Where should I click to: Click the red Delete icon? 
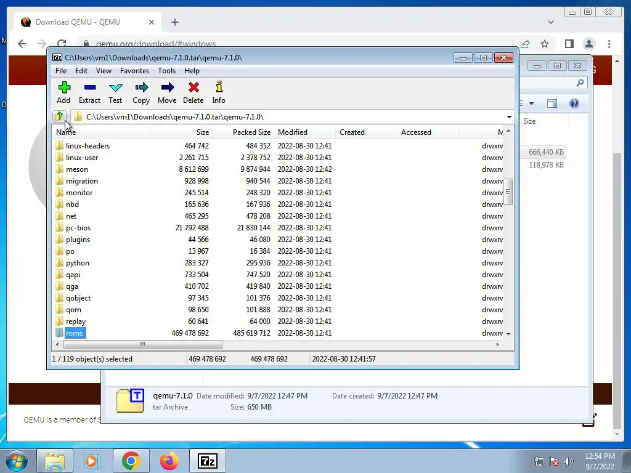click(193, 92)
